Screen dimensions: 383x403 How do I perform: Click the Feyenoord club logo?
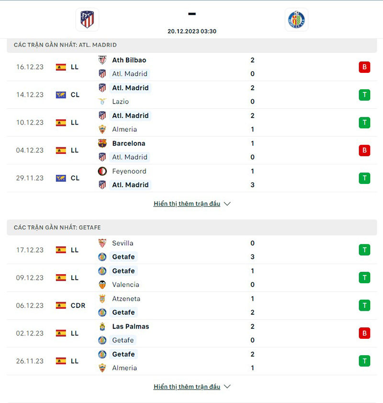[x=102, y=171]
